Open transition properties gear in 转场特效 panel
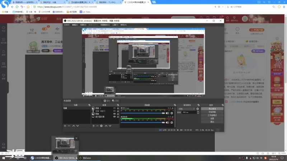 click(198, 109)
